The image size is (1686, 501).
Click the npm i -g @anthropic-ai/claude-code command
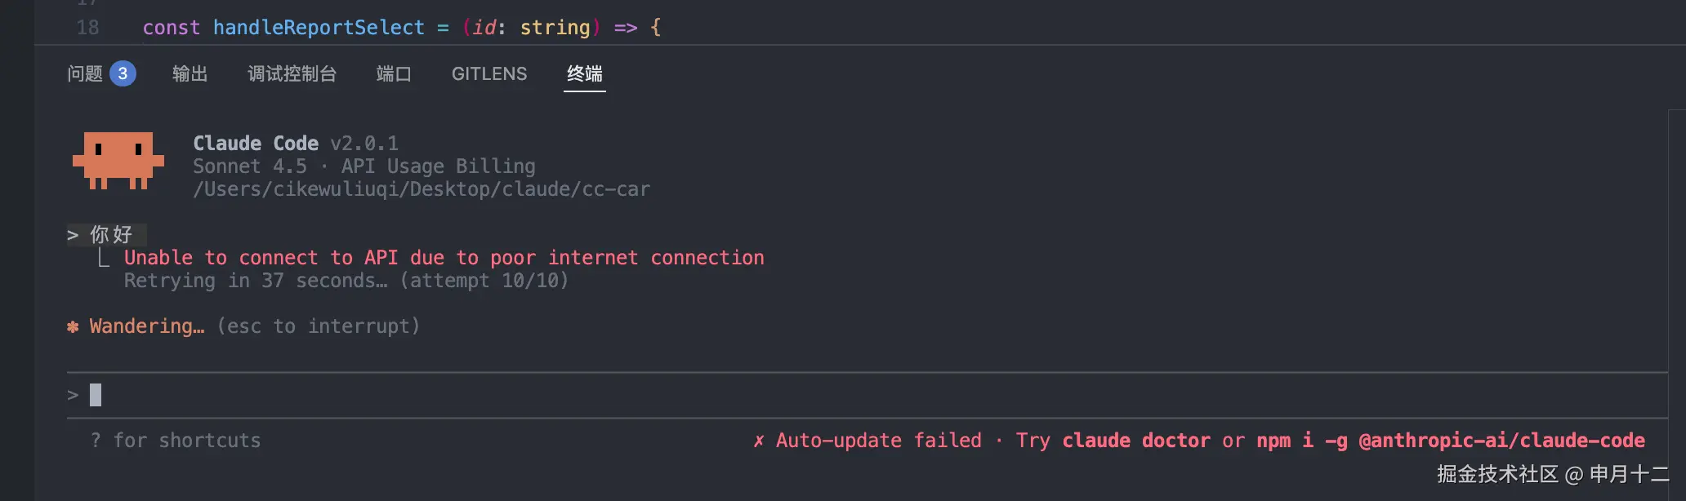1450,441
